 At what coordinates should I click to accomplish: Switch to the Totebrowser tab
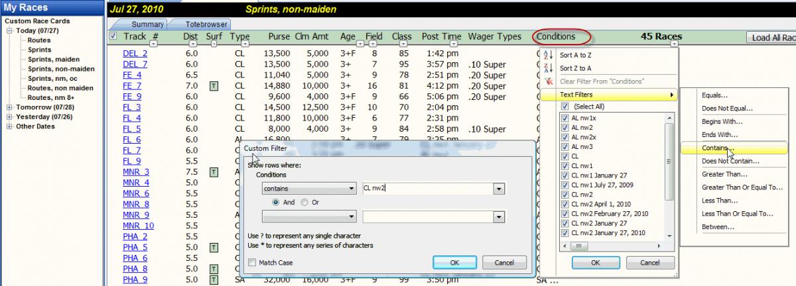click(x=200, y=24)
